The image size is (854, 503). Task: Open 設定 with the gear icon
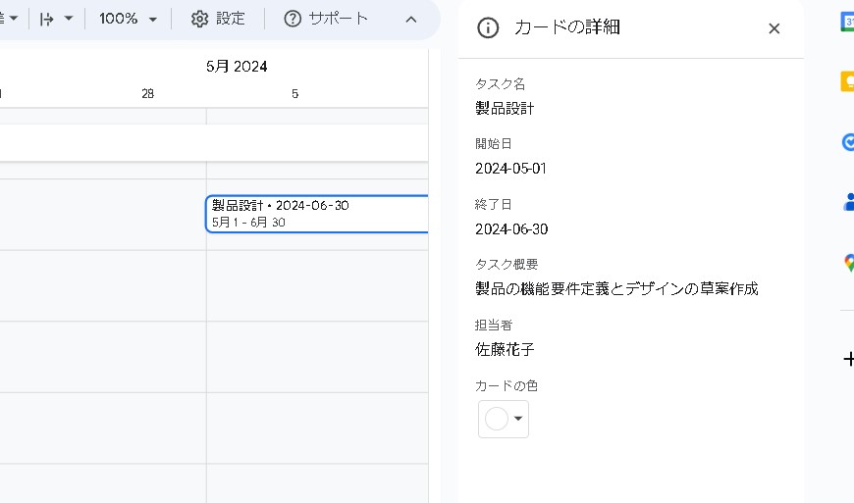(x=218, y=19)
